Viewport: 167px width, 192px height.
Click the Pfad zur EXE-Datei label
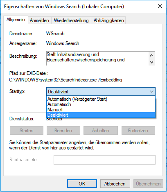[29, 73]
